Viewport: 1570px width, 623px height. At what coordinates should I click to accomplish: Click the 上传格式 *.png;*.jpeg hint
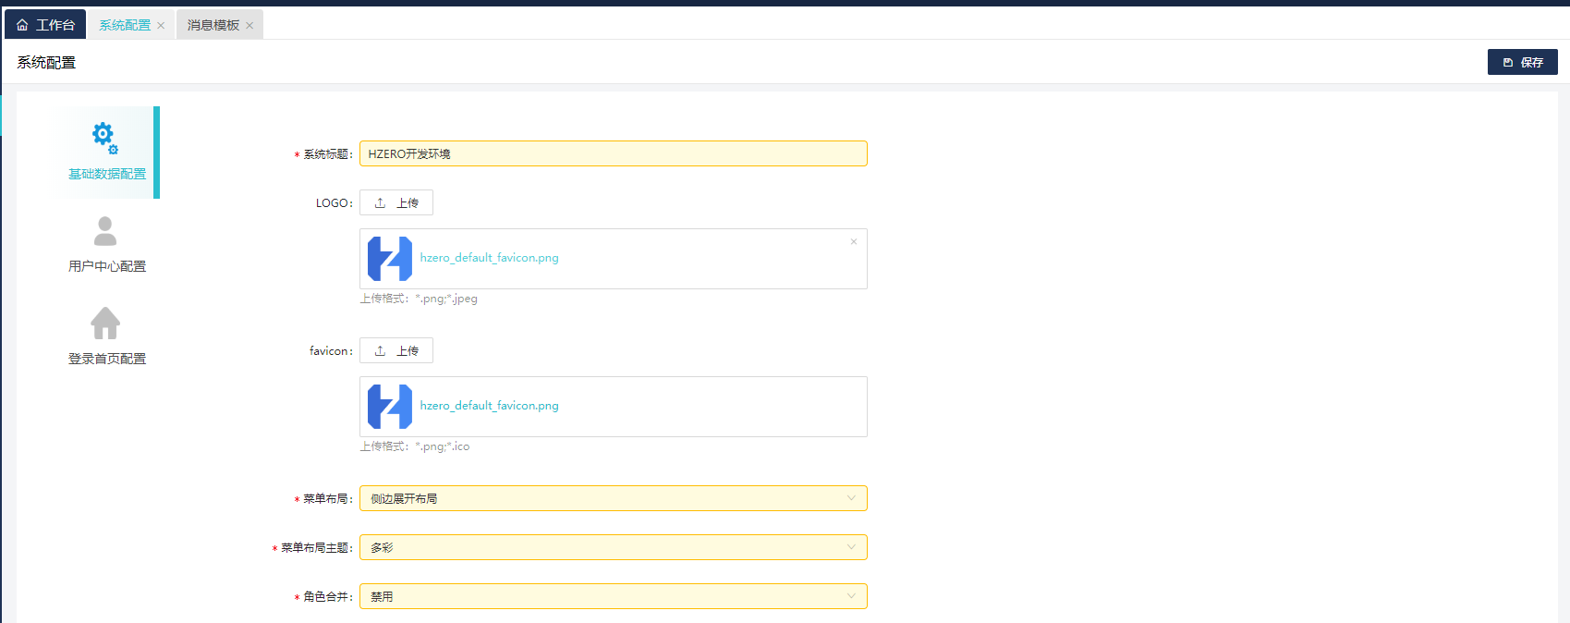click(419, 299)
